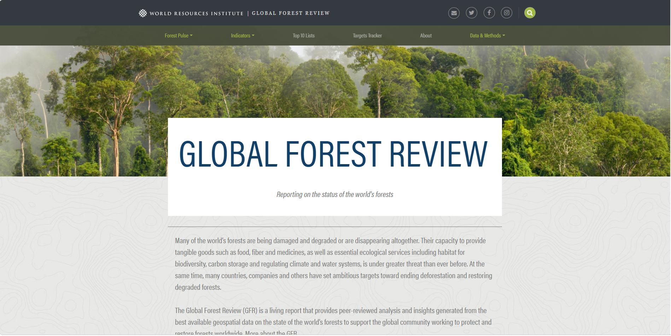The height and width of the screenshot is (336, 671).
Task: Click the Global Forest Review header link
Action: 291,13
